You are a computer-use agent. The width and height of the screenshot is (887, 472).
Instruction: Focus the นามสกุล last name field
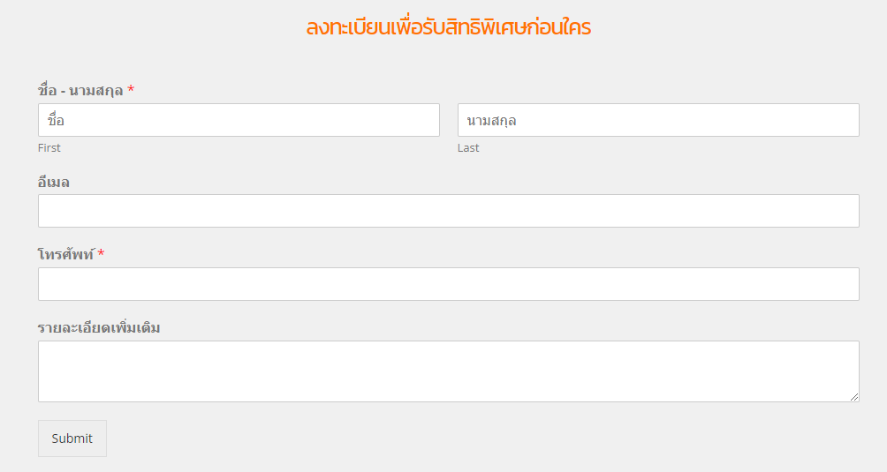coord(658,120)
